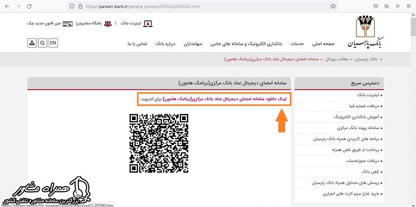Open درباره بانک menu item
This screenshot has width=416, height=207.
[165, 44]
